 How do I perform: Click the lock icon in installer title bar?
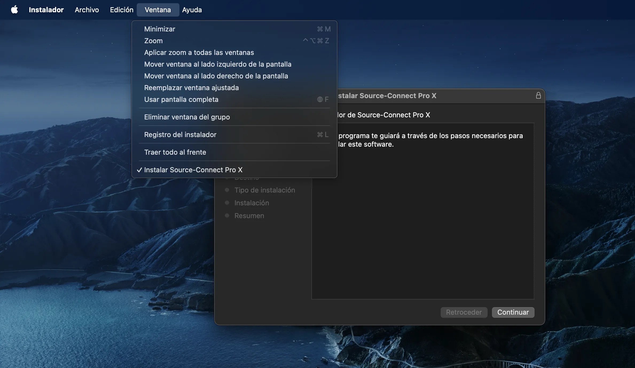coord(538,95)
